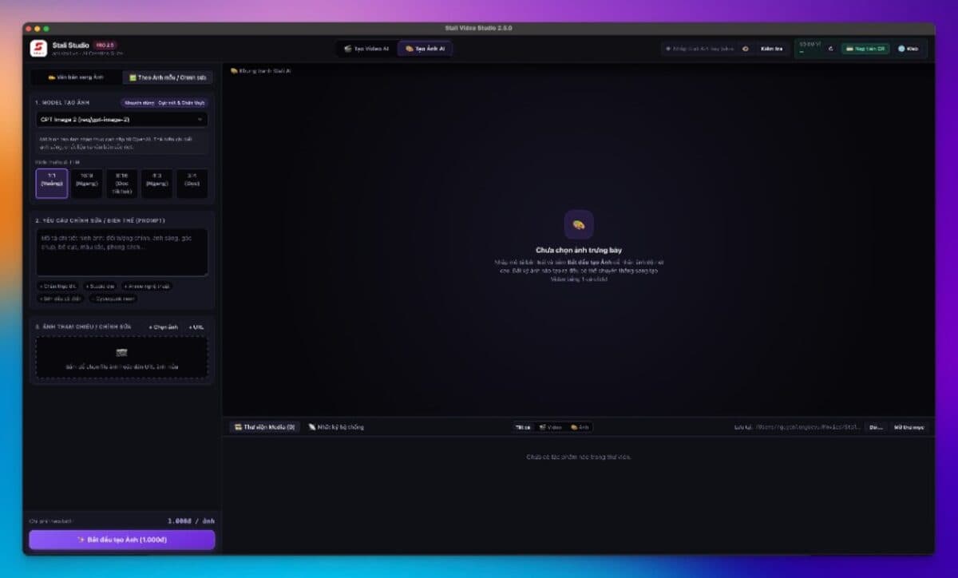Choose the 4:3 landscape aspect ratio
The height and width of the screenshot is (578, 958).
[156, 183]
